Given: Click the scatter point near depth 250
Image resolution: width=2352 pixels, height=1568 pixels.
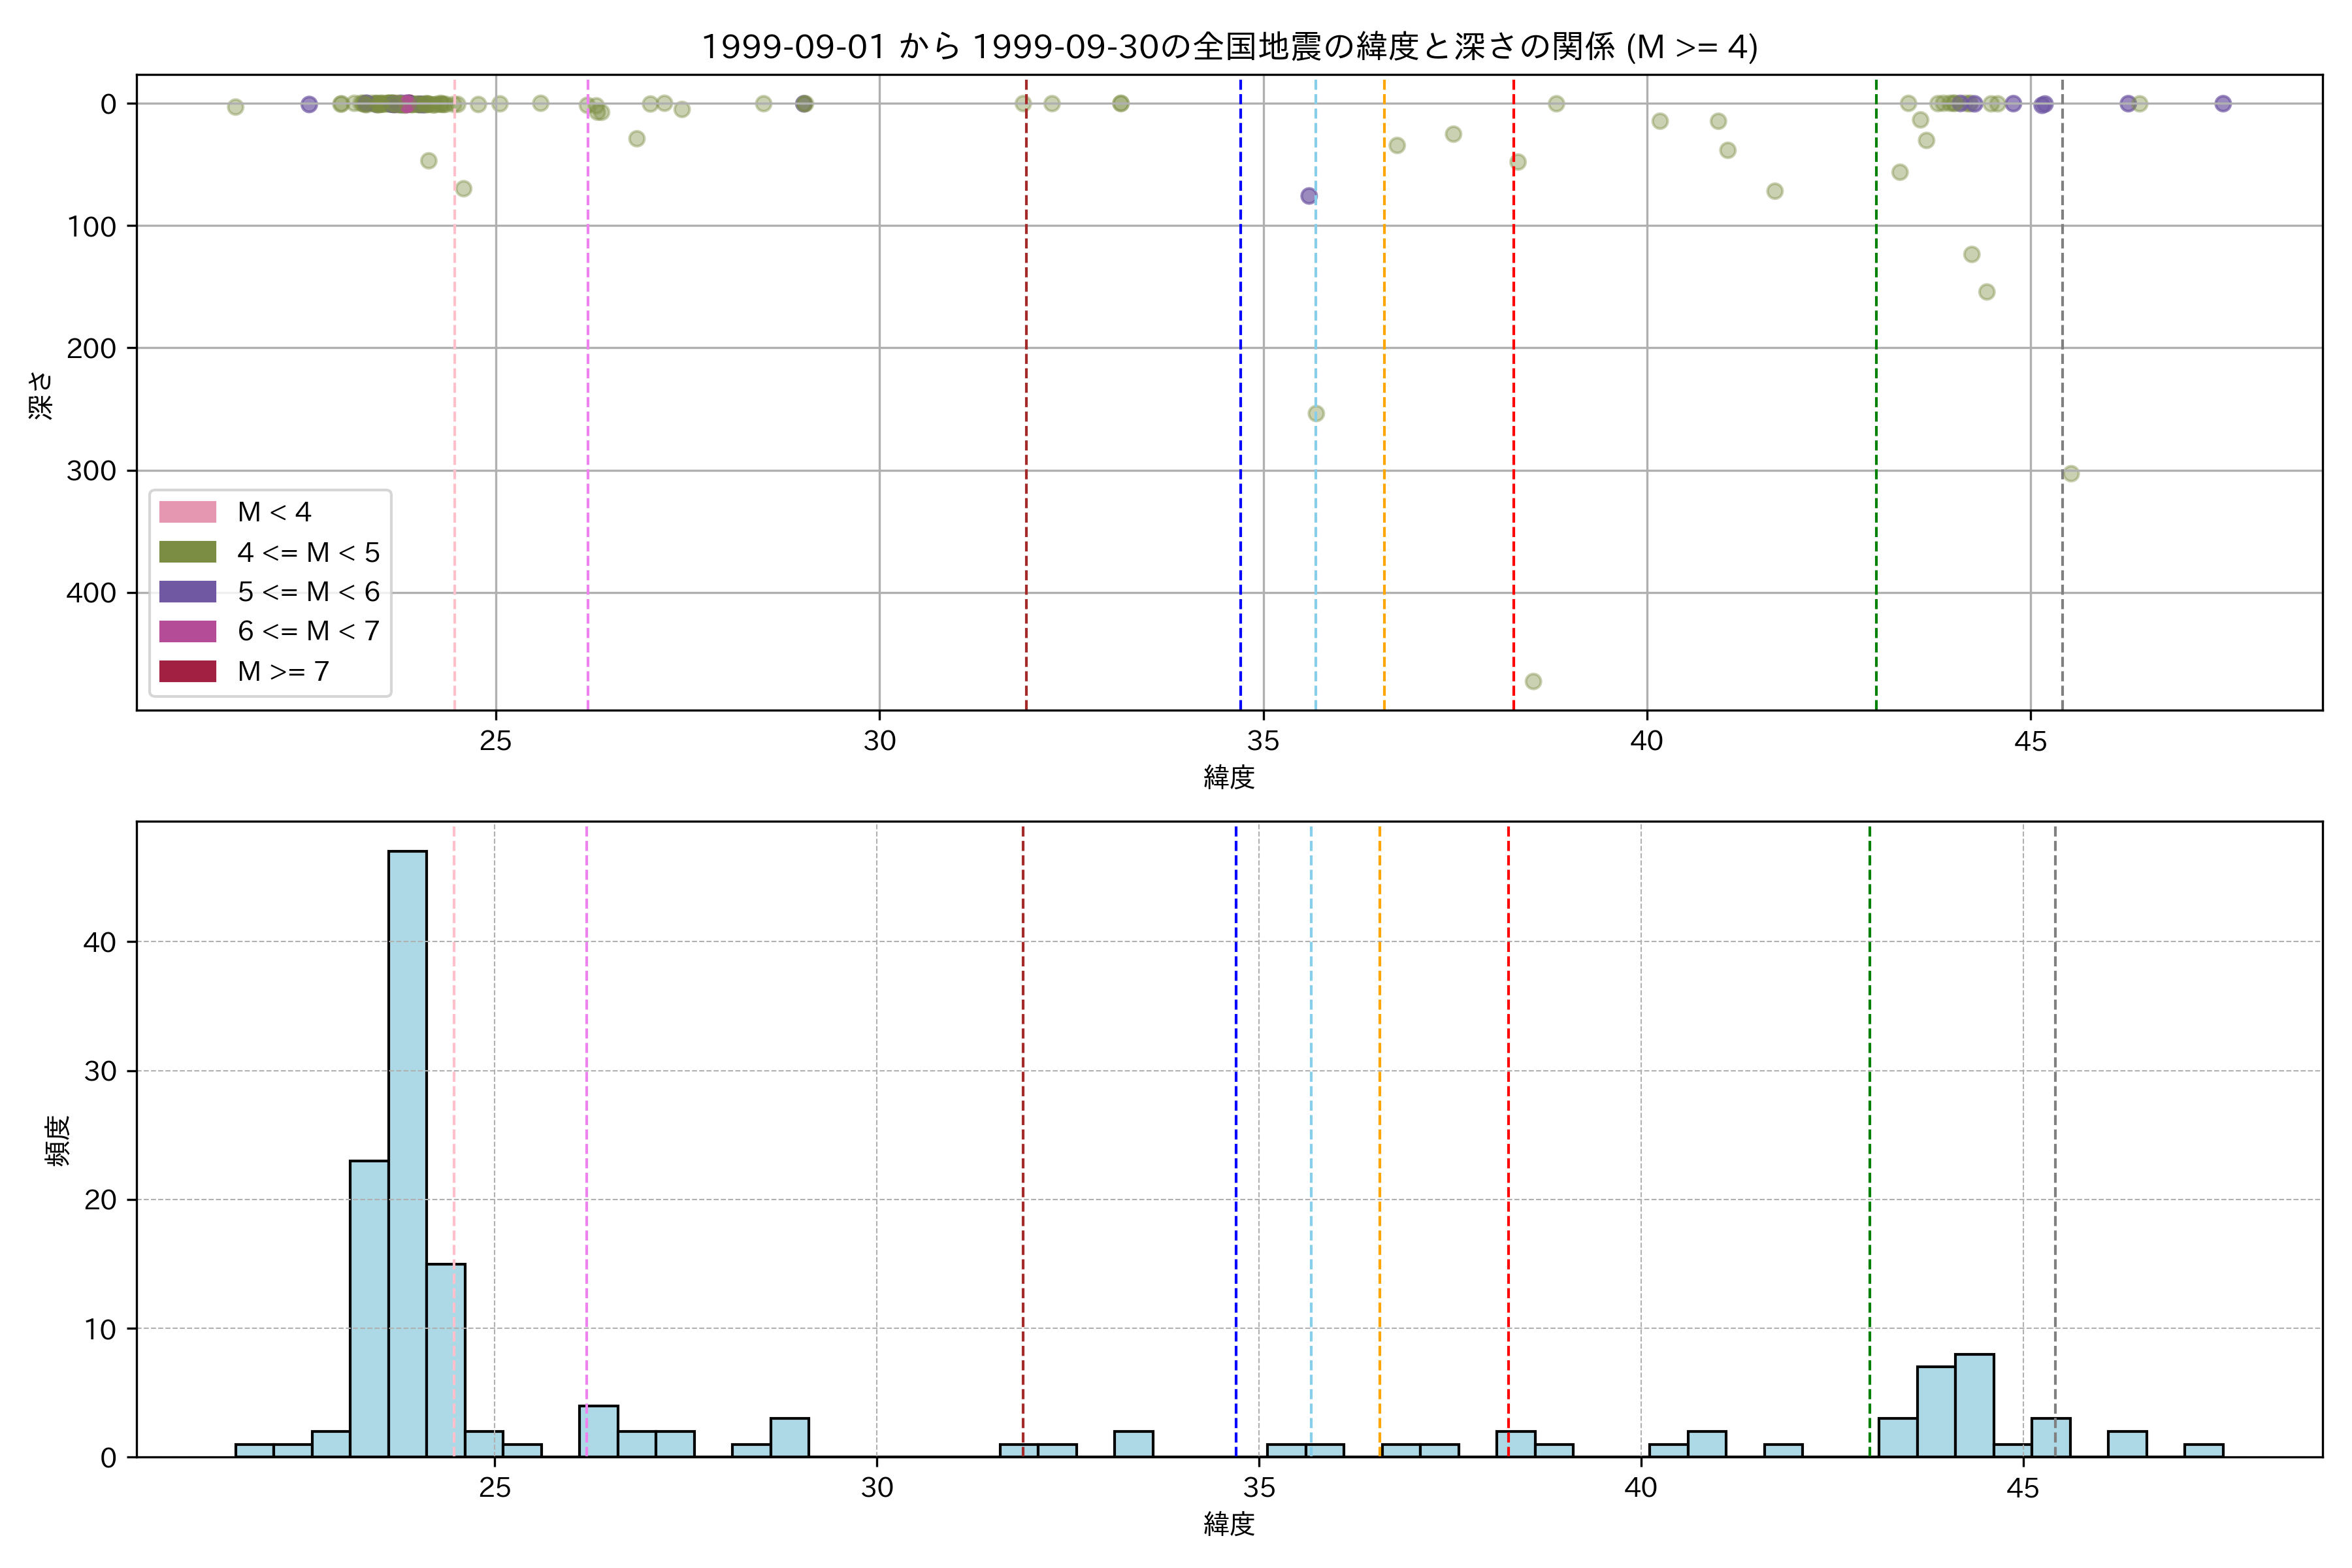Looking at the screenshot, I should click(x=1316, y=413).
